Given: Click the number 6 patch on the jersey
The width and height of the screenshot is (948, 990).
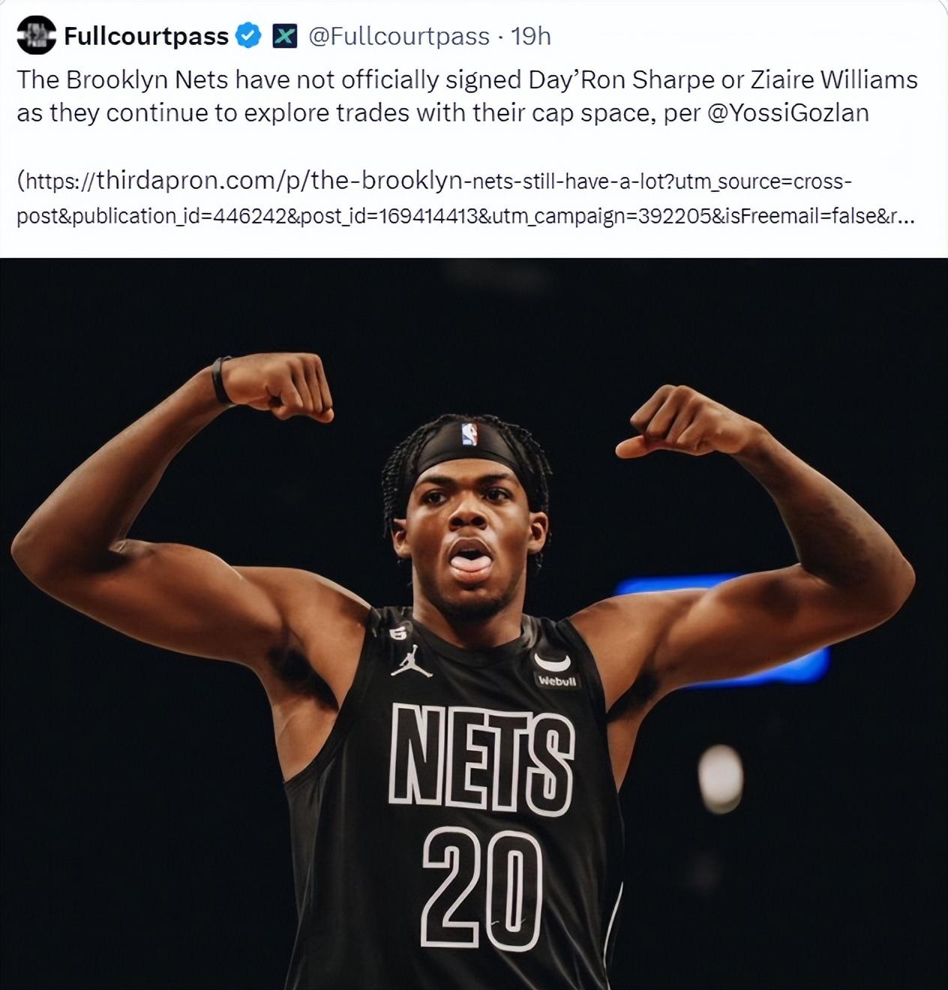Looking at the screenshot, I should point(399,634).
